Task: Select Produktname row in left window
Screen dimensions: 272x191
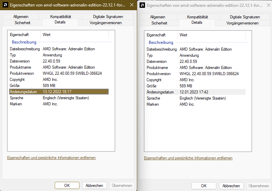Action: tap(59, 67)
